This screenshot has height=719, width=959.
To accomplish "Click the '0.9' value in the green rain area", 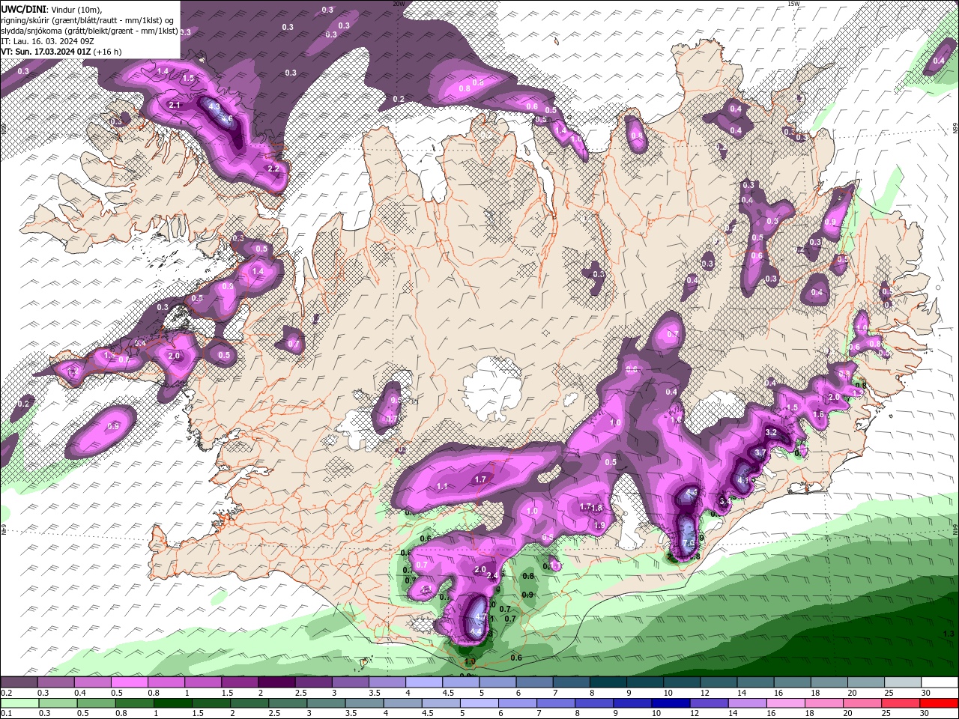I will (527, 595).
